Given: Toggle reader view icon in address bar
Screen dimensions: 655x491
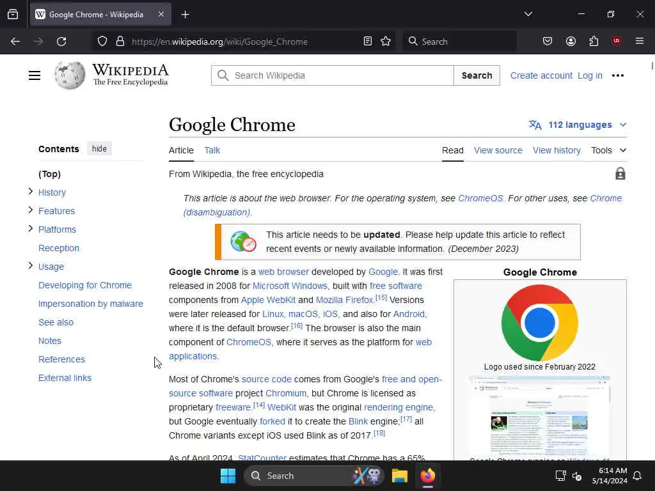Looking at the screenshot, I should coord(368,42).
